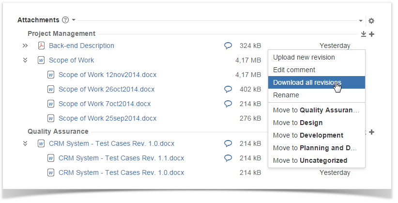Viewport: 398px width, 203px height.
Task: Collapse CRM System Test Cases revisions
Action: coord(25,143)
